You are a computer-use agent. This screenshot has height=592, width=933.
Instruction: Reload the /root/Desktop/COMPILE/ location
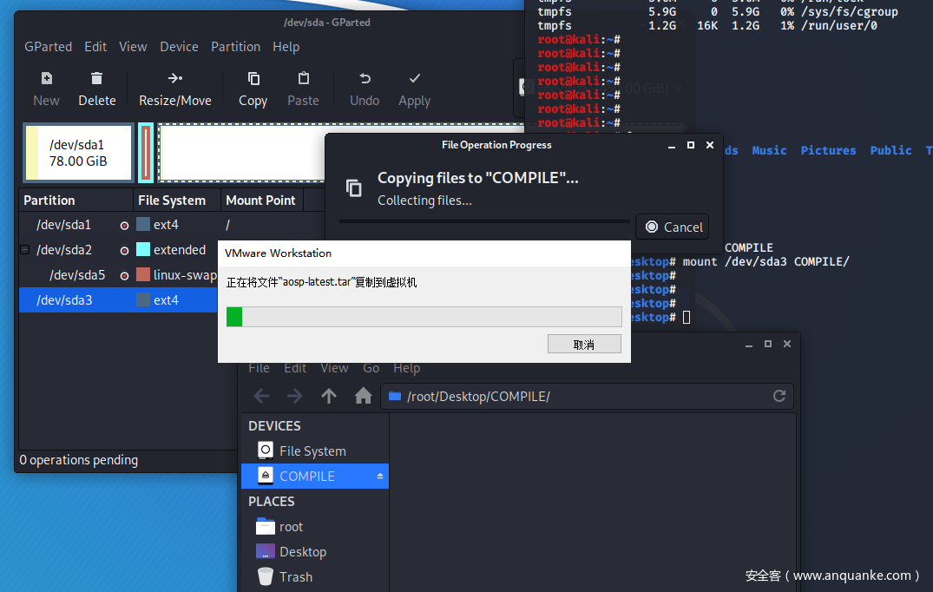[779, 397]
